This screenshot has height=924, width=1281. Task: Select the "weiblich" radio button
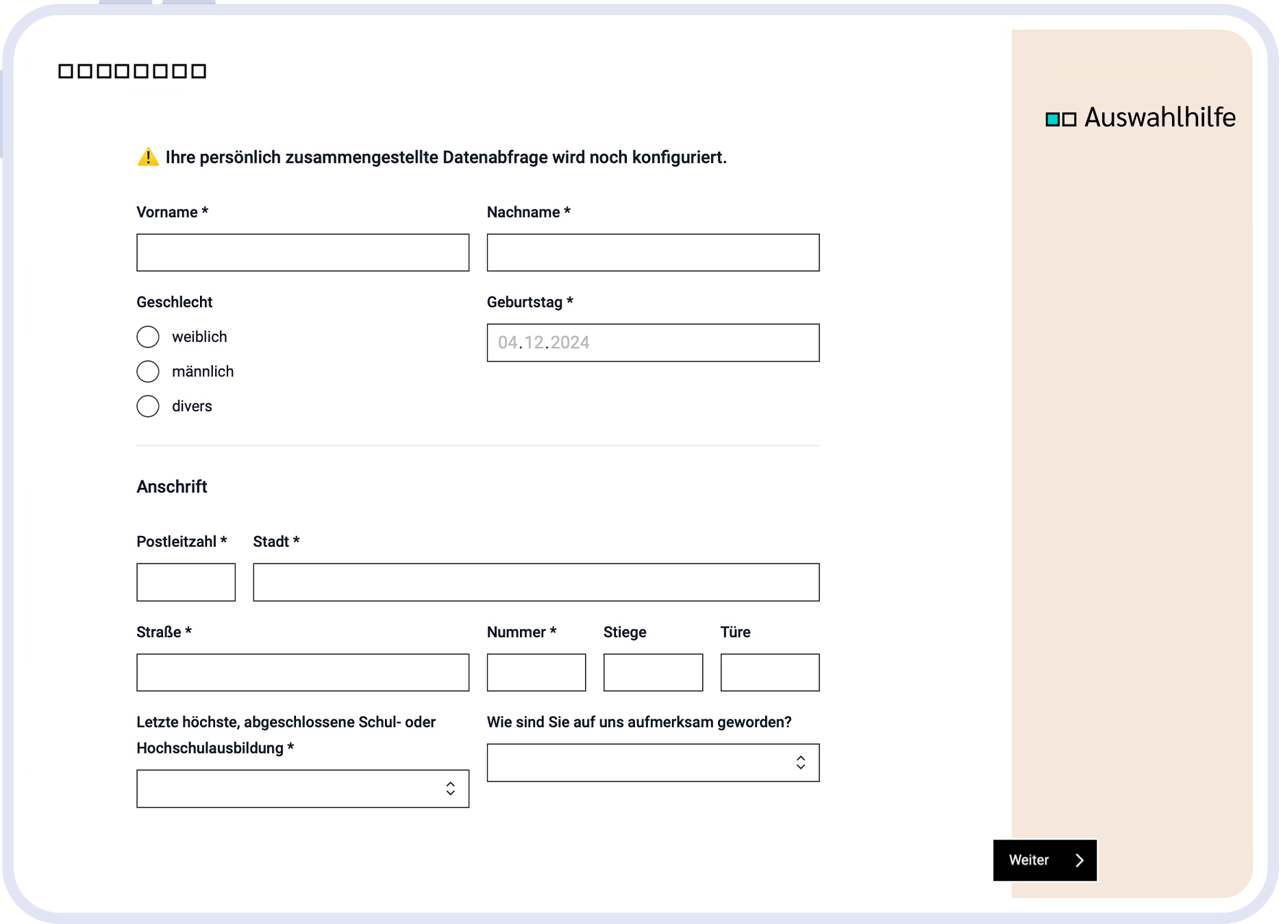click(x=148, y=337)
